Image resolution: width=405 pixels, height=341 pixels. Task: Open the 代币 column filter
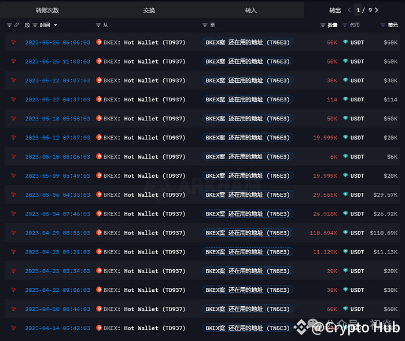click(x=345, y=25)
